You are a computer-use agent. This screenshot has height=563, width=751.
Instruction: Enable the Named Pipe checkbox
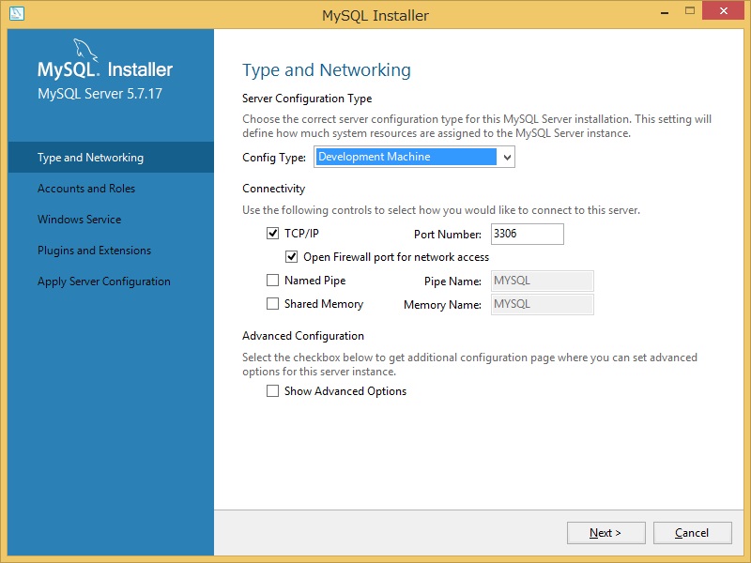[272, 280]
